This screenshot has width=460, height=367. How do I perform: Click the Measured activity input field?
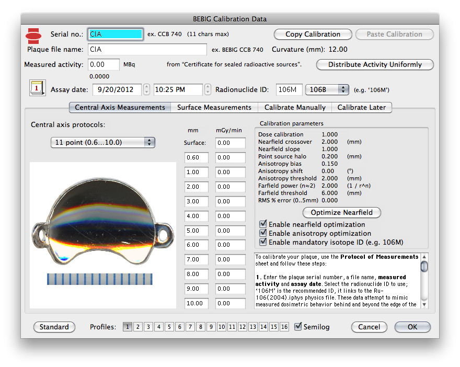[103, 64]
